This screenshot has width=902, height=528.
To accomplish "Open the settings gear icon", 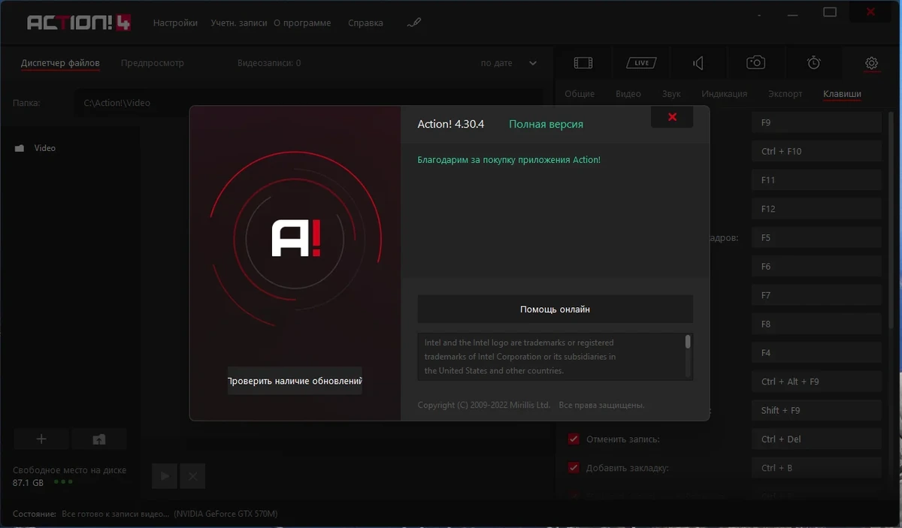I will click(871, 63).
